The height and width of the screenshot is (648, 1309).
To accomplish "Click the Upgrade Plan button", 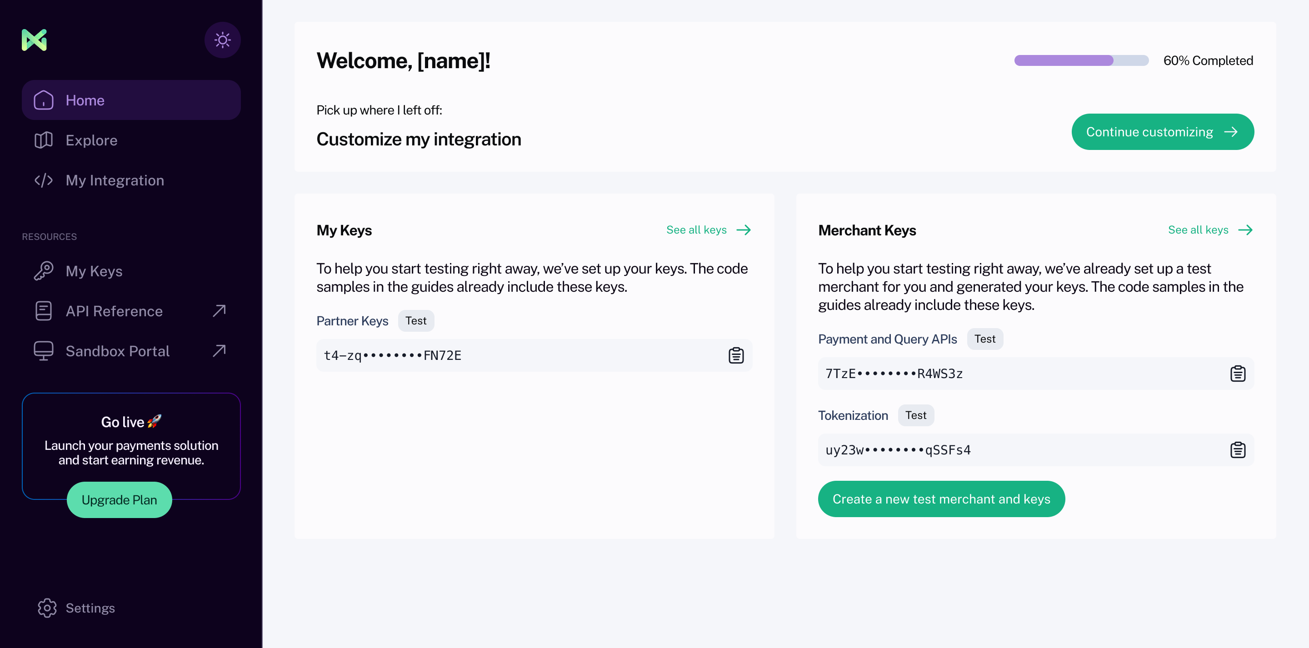I will (120, 499).
